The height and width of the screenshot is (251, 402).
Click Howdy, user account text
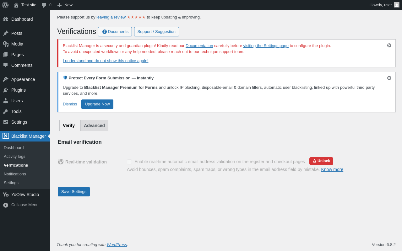tap(381, 5)
